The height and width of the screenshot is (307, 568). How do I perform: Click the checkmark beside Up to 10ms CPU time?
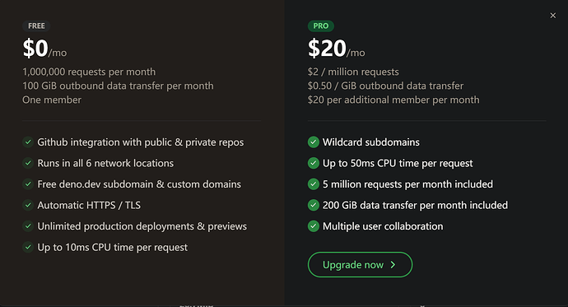click(28, 247)
